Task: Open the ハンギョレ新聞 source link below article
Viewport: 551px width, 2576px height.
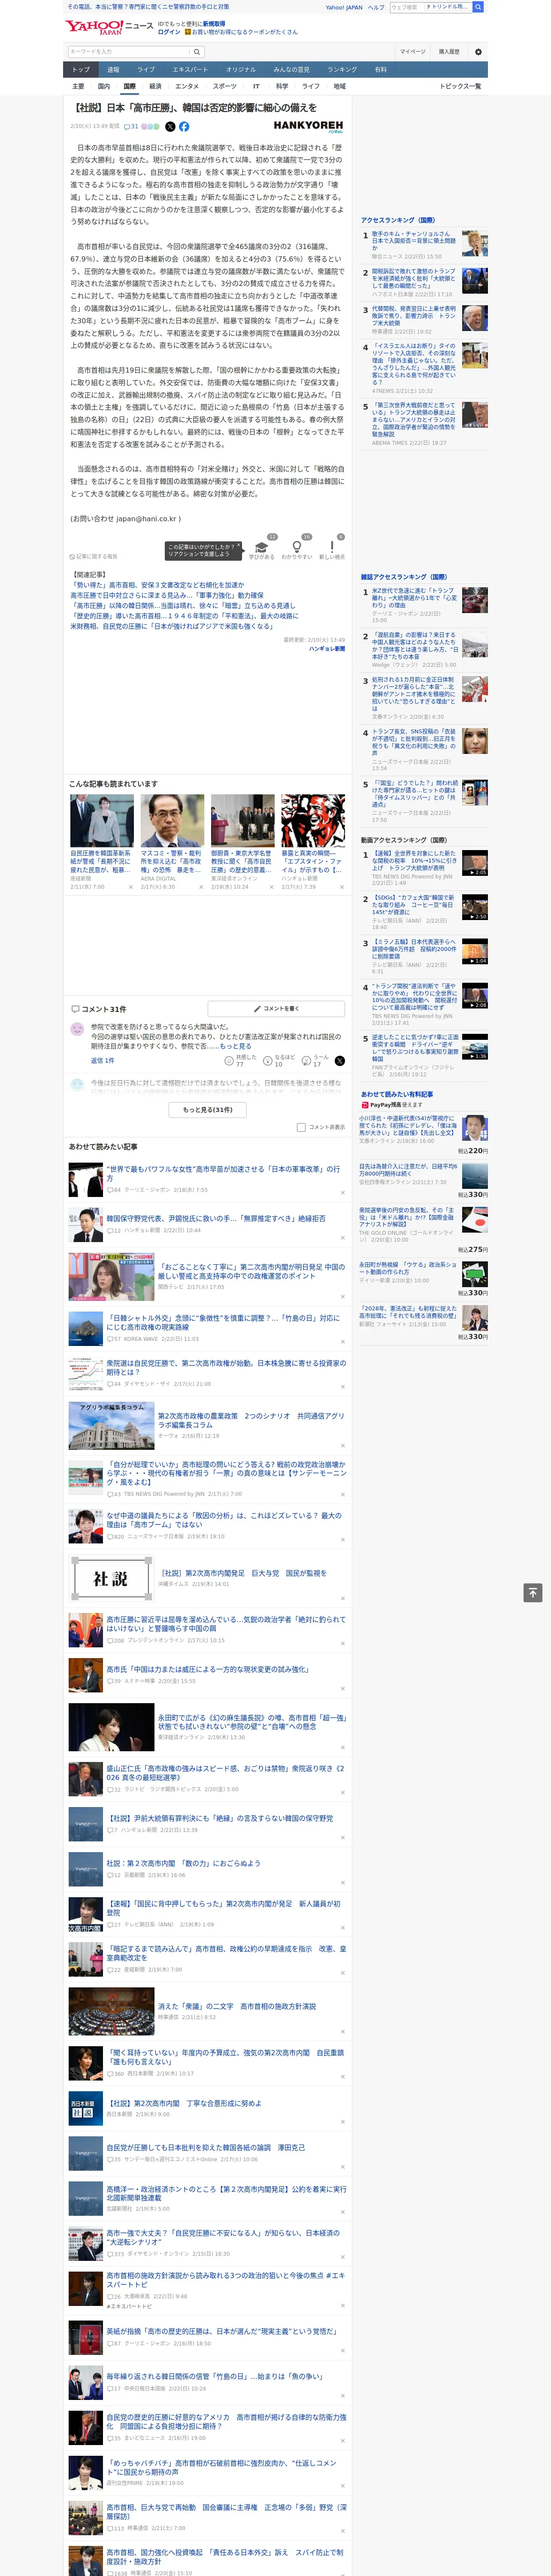Action: click(326, 649)
